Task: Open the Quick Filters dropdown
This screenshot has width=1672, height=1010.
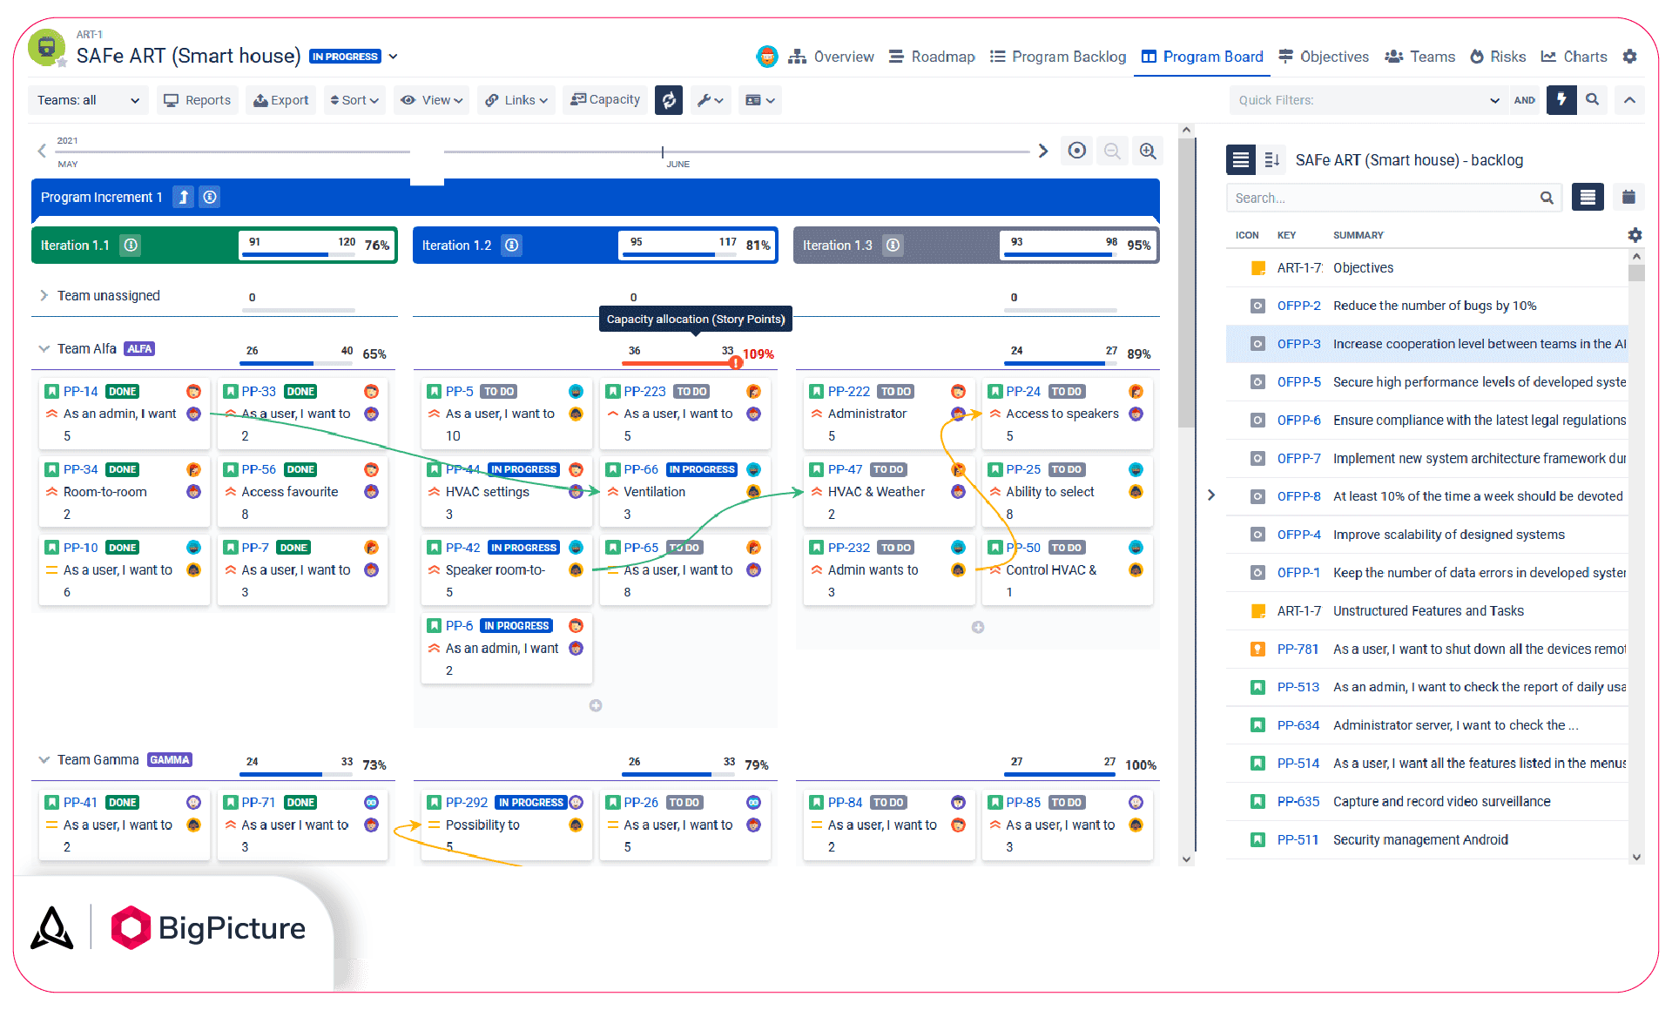Action: pos(1368,100)
